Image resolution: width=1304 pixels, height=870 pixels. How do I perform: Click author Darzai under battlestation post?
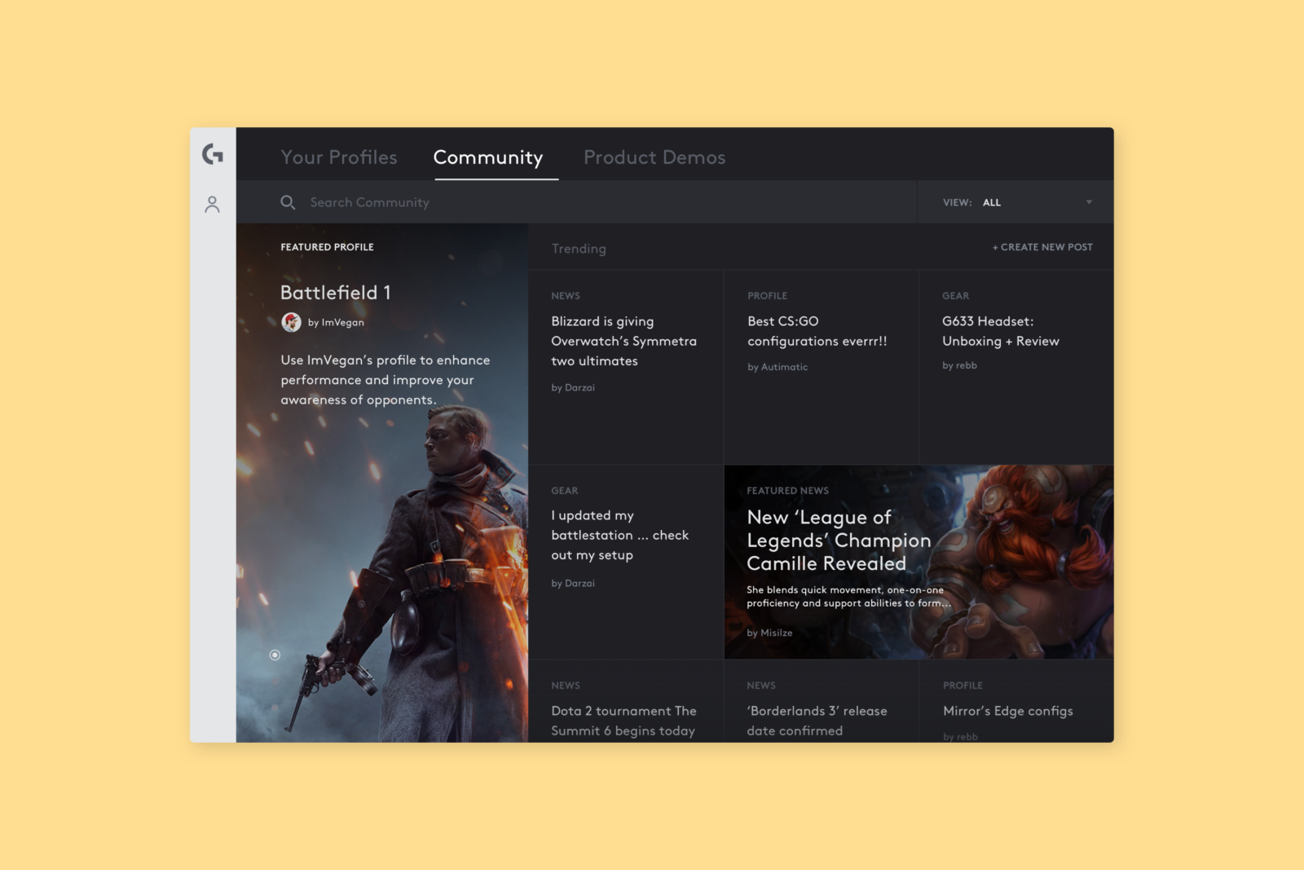[x=573, y=583]
